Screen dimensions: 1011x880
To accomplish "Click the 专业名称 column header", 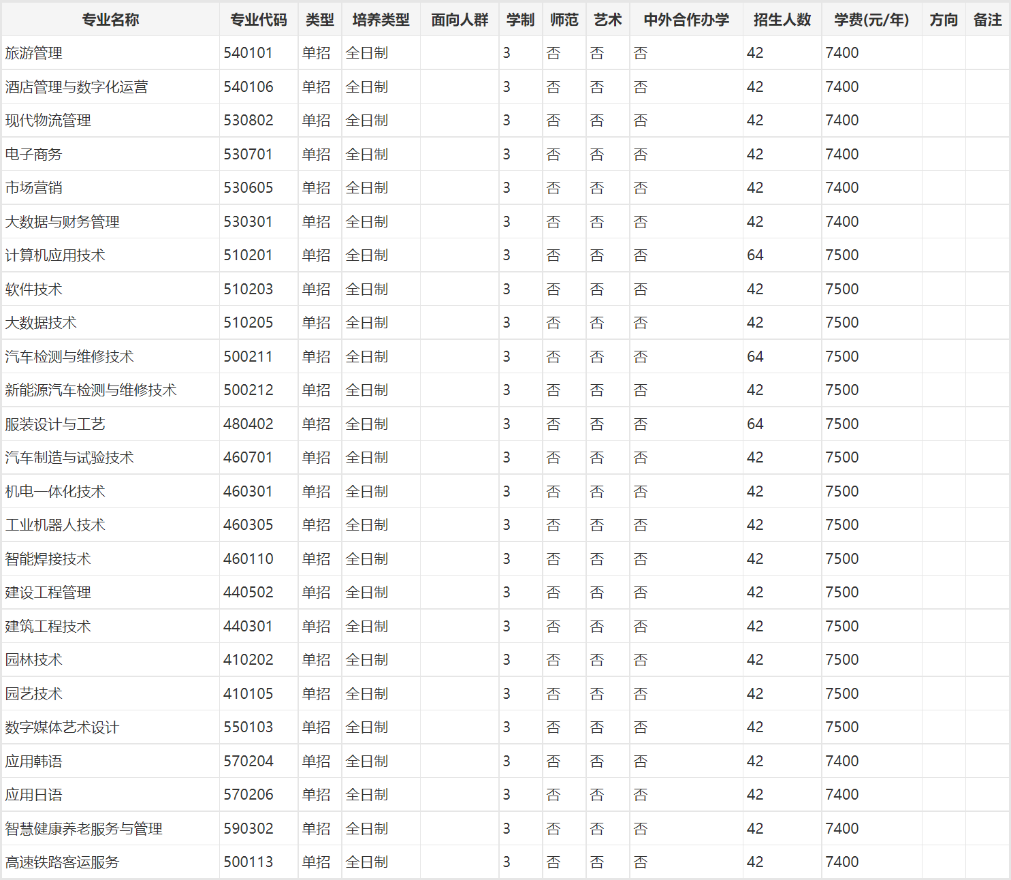I will pyautogui.click(x=110, y=20).
